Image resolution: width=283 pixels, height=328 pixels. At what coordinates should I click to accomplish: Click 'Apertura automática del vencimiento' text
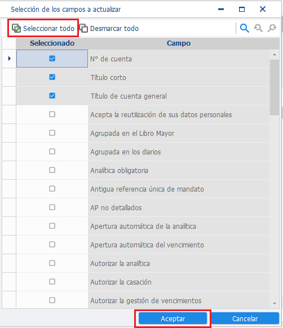[147, 245]
